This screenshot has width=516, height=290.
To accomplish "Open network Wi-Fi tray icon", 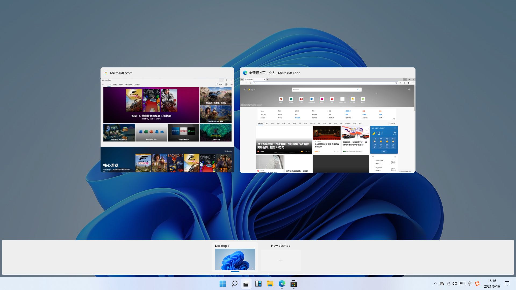I will pyautogui.click(x=449, y=284).
